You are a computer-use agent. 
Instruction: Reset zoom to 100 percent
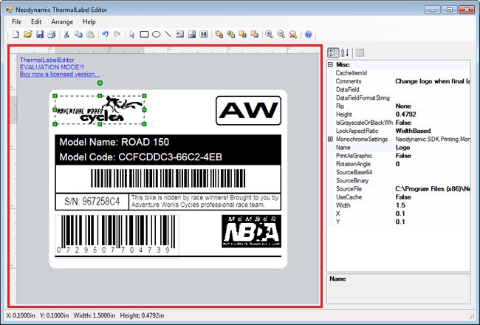(x=293, y=34)
